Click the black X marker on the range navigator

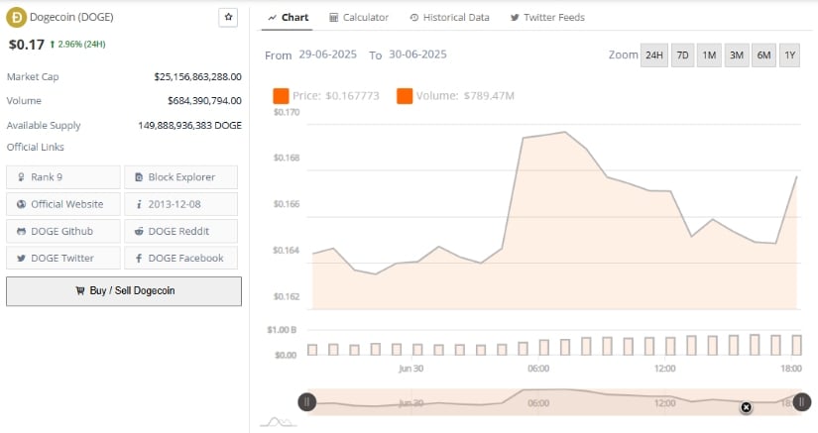coord(746,407)
